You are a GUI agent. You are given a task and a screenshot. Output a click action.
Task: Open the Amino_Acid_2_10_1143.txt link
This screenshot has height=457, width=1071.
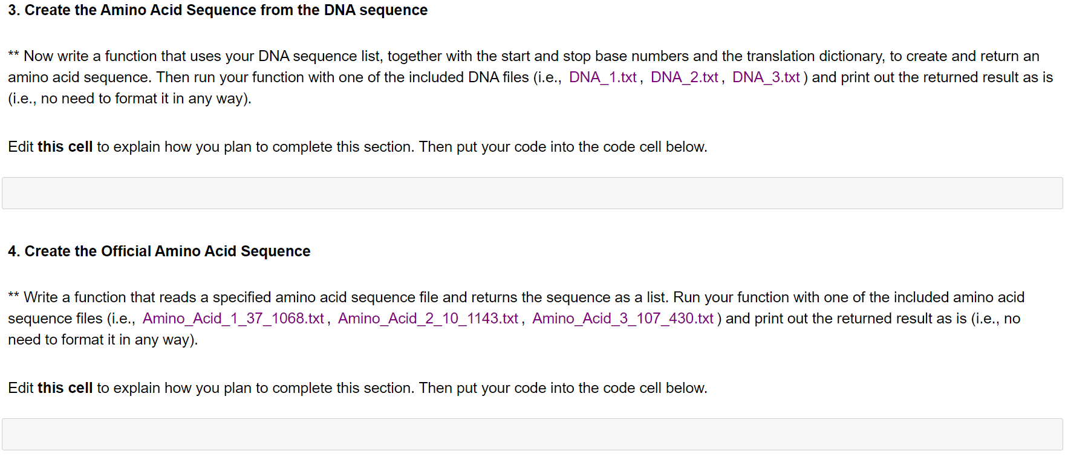click(428, 319)
